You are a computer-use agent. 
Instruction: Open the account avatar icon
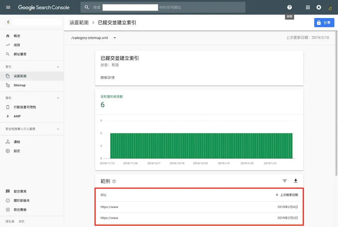(330, 8)
